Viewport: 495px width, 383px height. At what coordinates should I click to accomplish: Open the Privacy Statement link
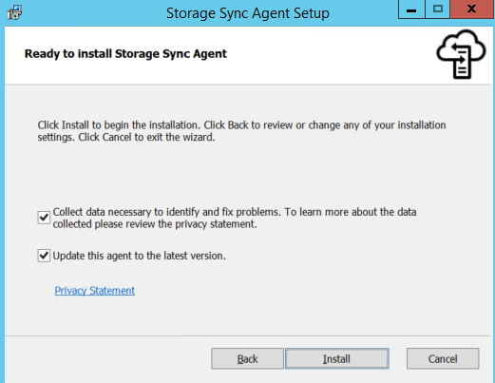click(x=95, y=291)
